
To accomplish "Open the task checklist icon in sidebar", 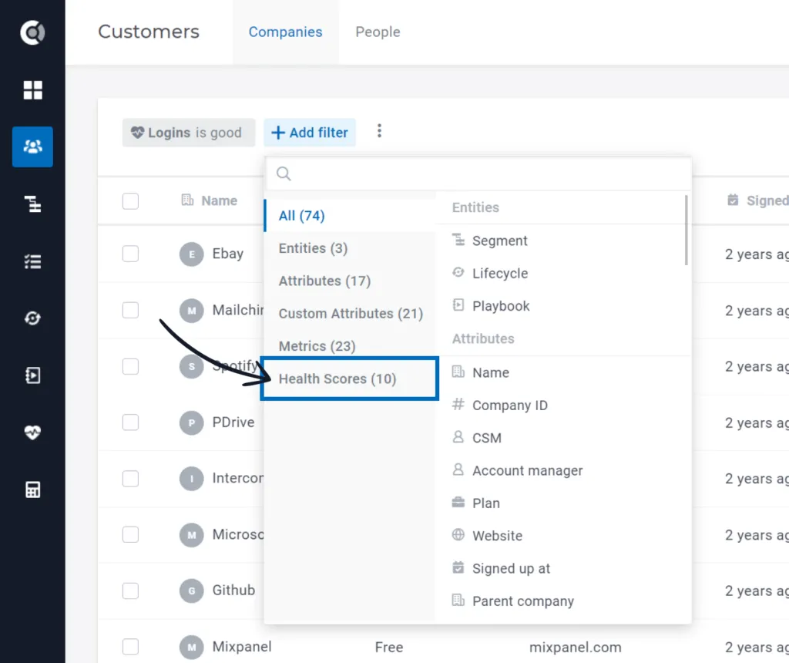I will 32,261.
